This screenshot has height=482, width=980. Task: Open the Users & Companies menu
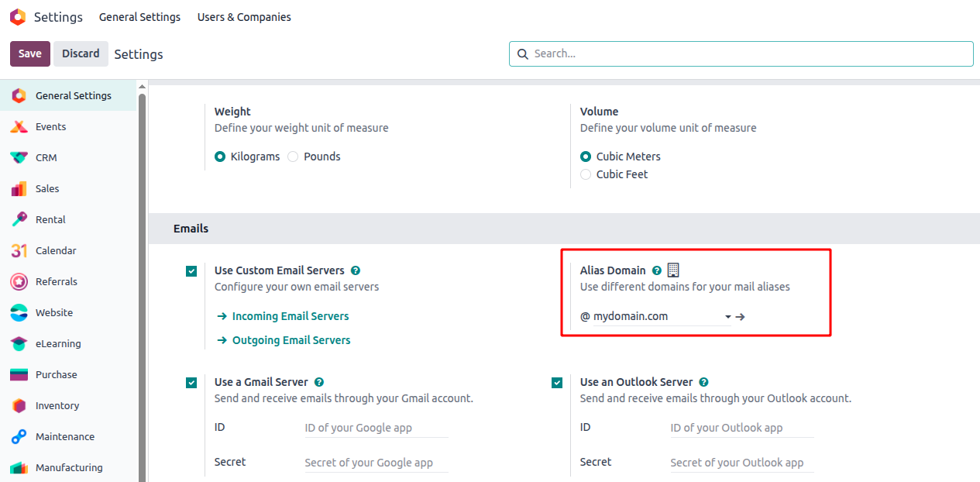click(244, 17)
